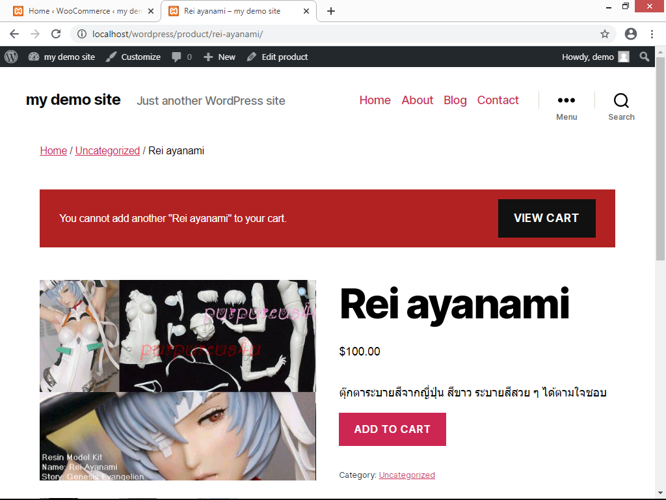Click the Just another WordPress site tagline

(211, 101)
